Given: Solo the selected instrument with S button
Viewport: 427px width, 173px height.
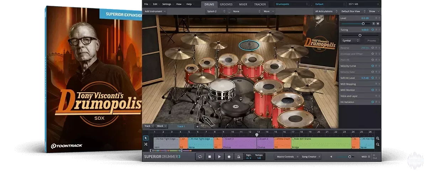Looking at the screenshot, I should click(x=374, y=23).
